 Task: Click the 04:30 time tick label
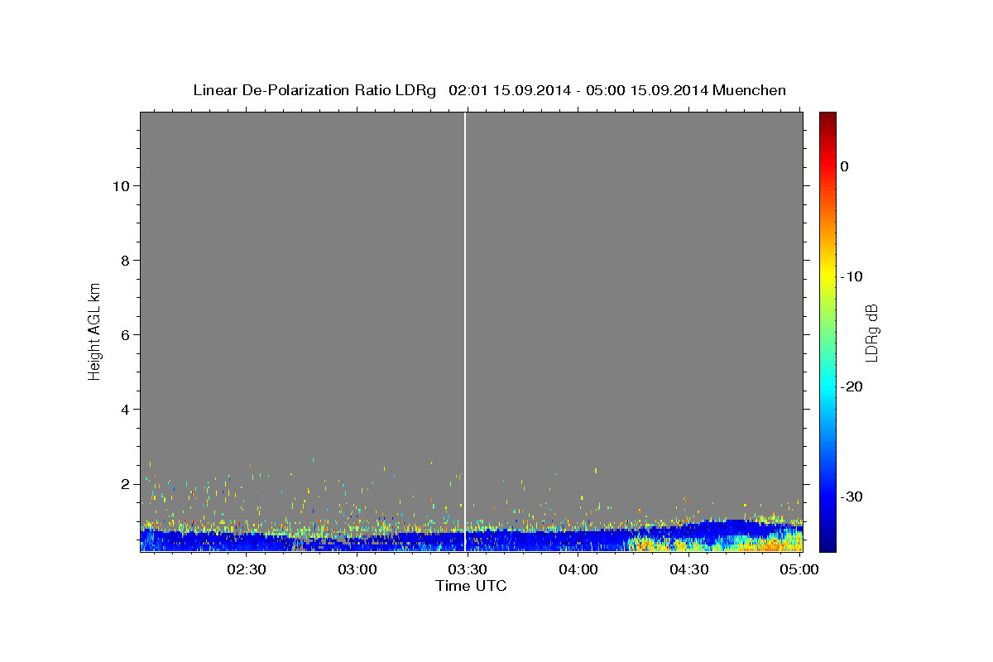(688, 569)
